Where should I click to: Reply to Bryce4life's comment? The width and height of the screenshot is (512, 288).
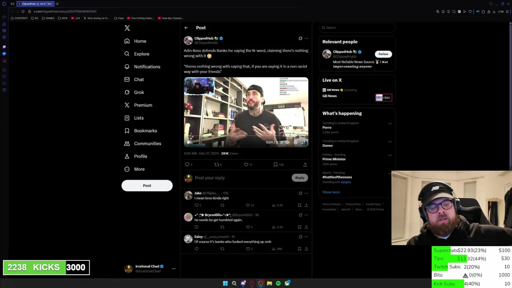(x=196, y=227)
